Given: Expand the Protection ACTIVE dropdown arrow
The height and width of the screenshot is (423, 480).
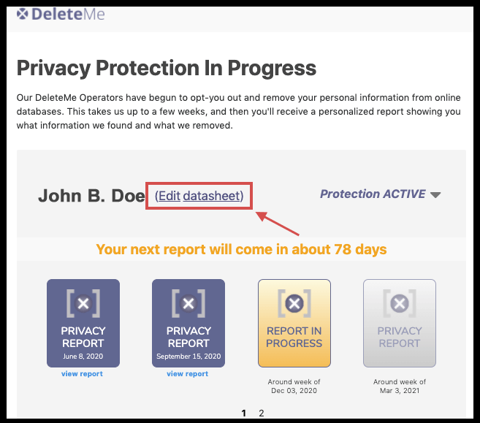Looking at the screenshot, I should [435, 195].
